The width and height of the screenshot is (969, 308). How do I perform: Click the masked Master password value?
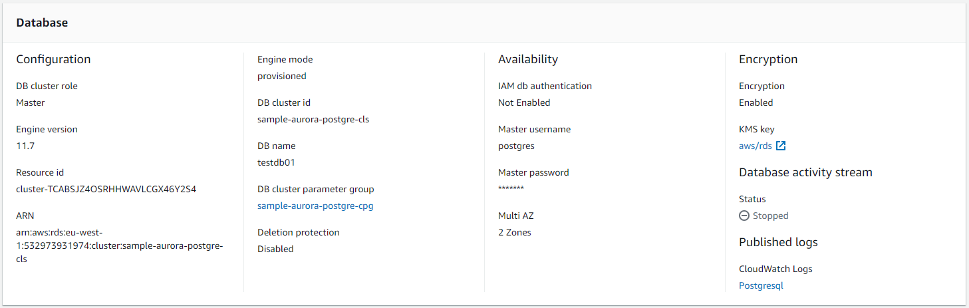511,189
